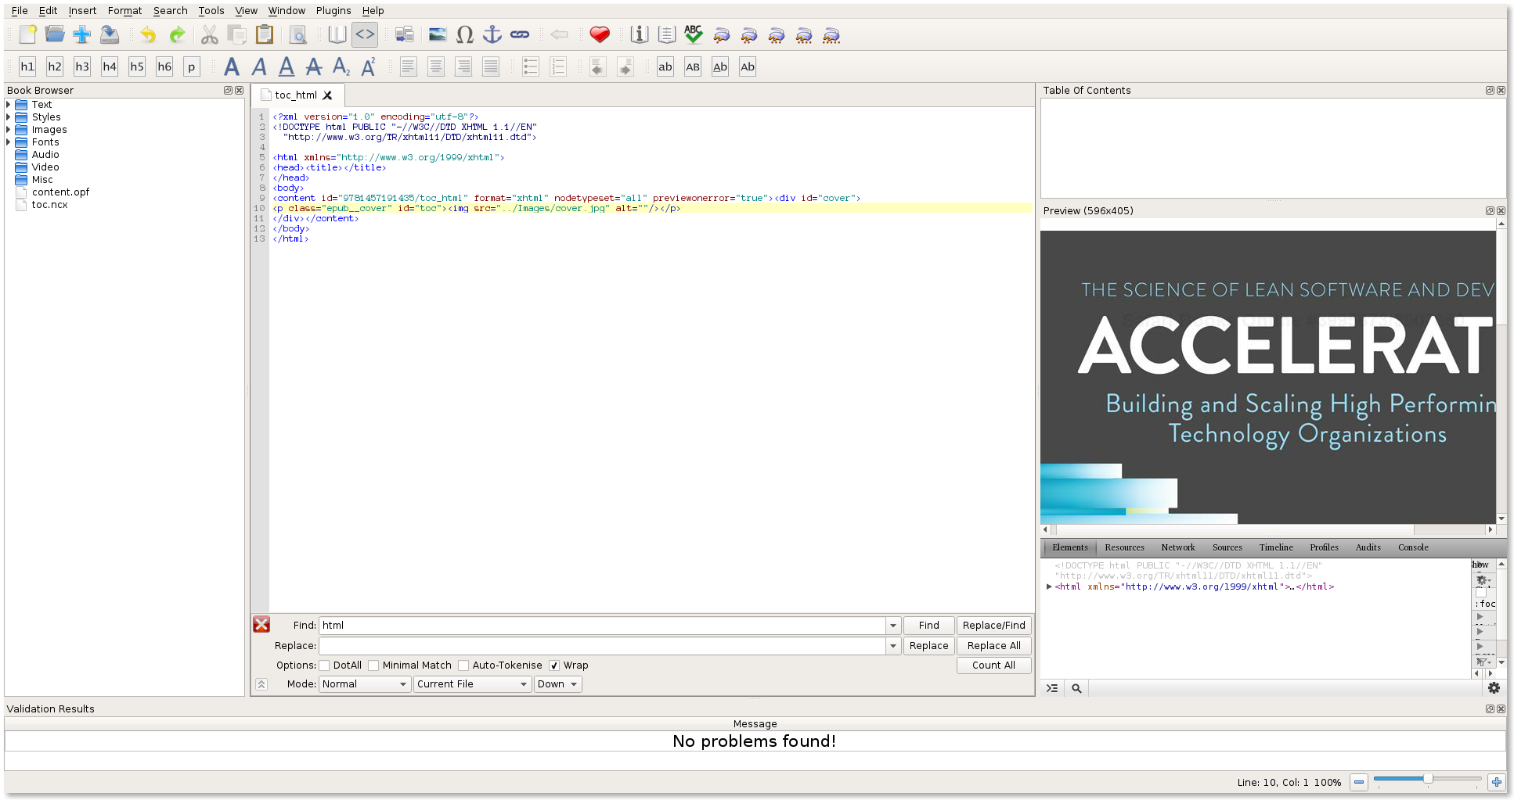Viewport: 1514px width, 800px height.
Task: Insert a special character with the Omega icon
Action: [x=465, y=34]
